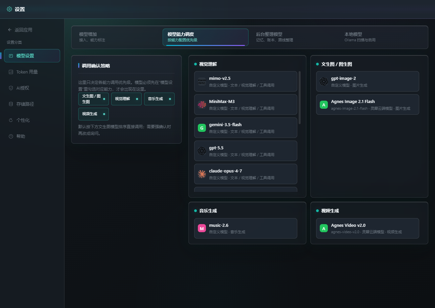Click the 视频生成 panel heading
Image resolution: width=435 pixels, height=308 pixels.
click(330, 211)
